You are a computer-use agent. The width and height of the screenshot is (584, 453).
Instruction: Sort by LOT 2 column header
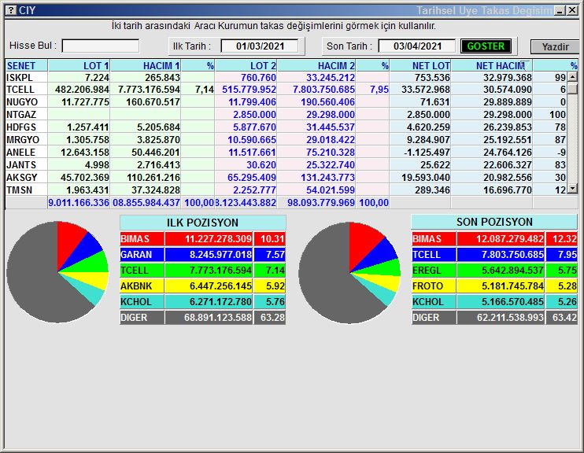coord(246,65)
